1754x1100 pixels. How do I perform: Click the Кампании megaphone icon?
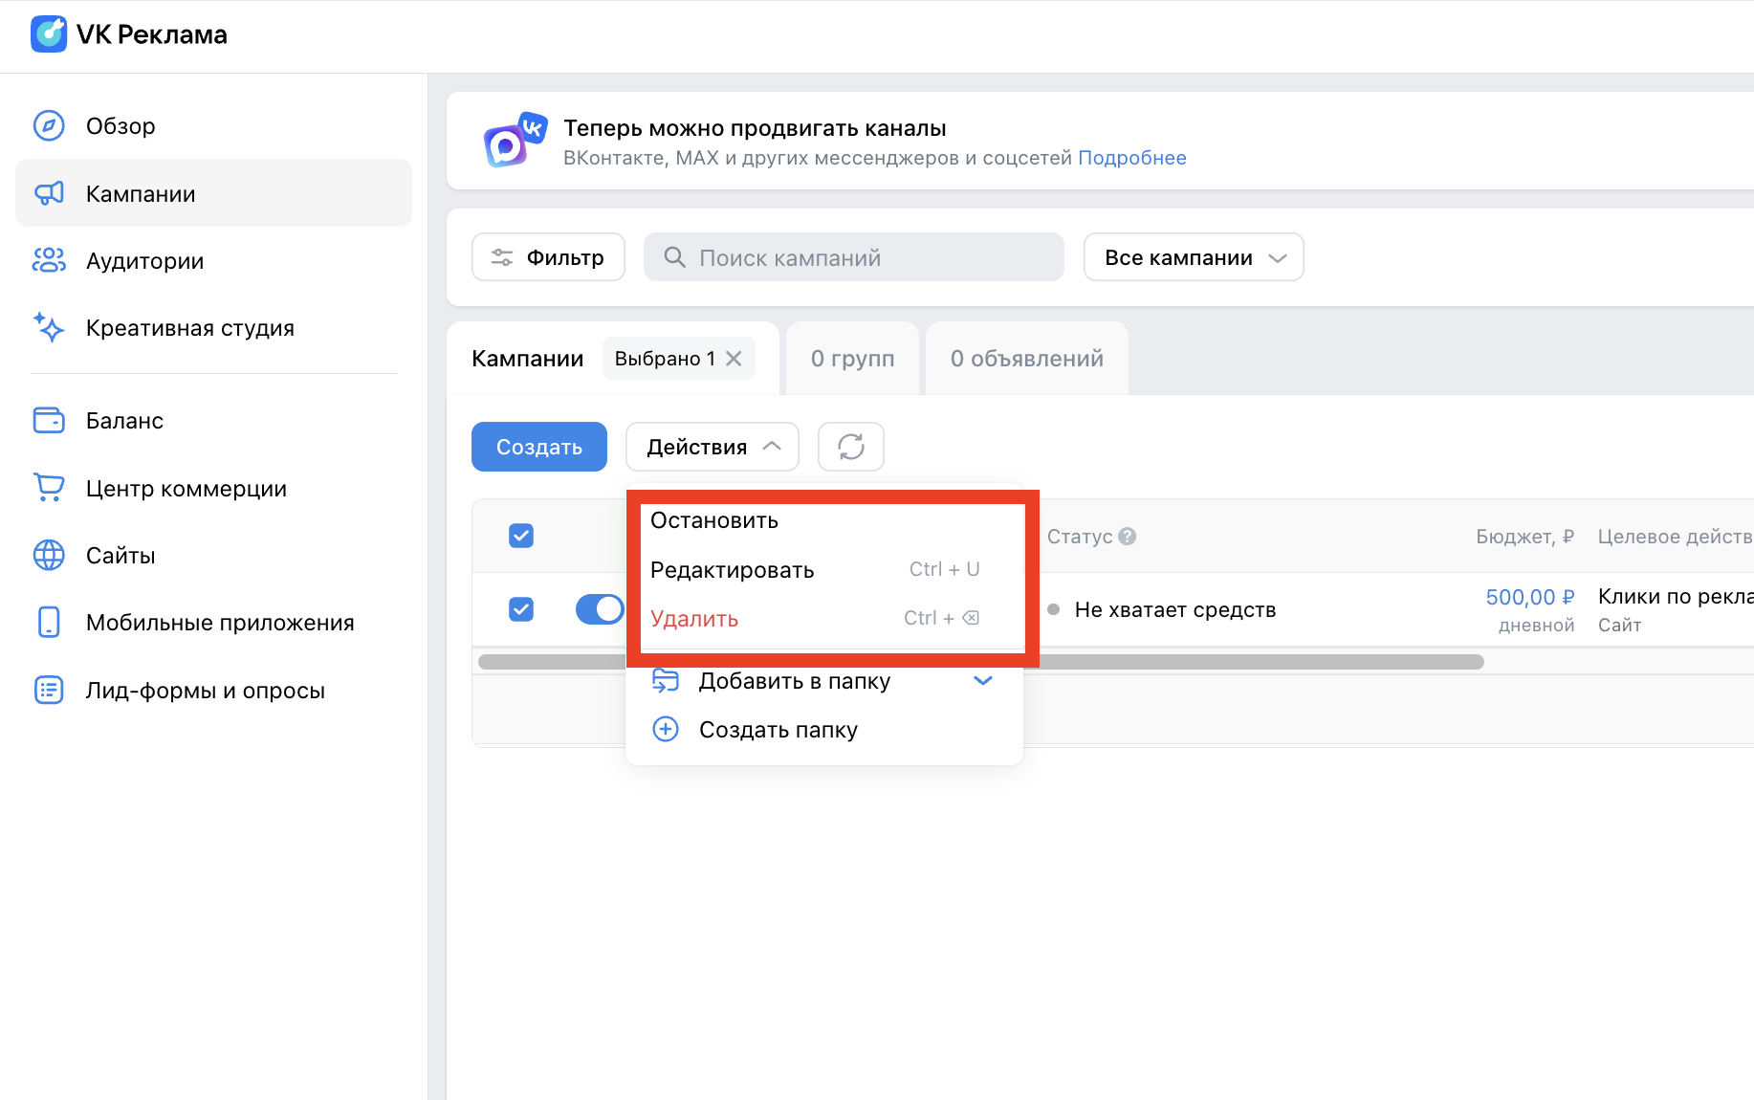point(49,193)
